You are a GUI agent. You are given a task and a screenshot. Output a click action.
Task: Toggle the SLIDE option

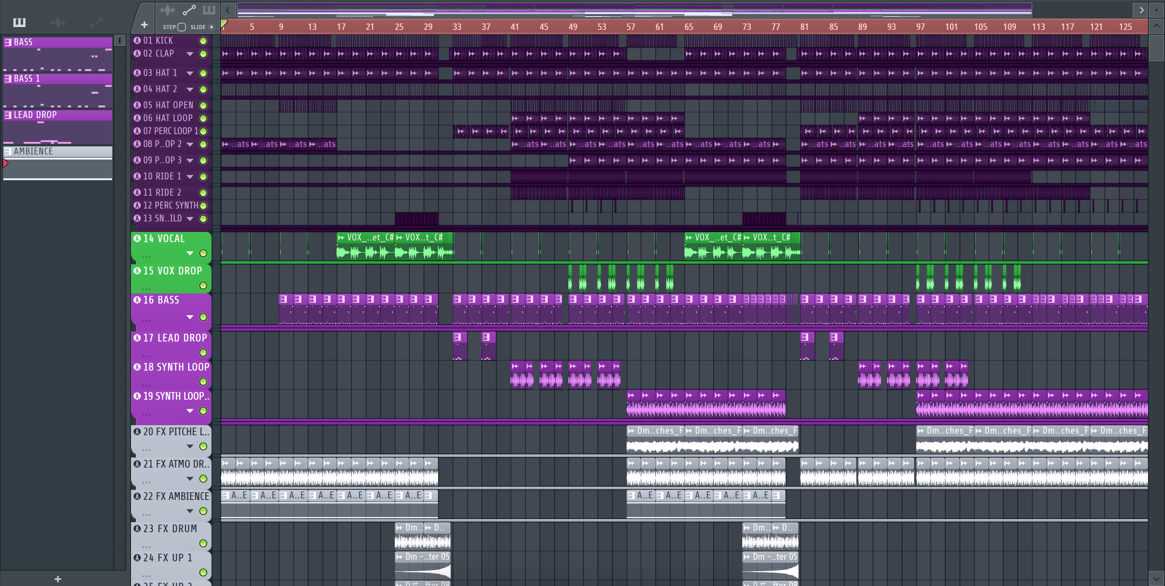pyautogui.click(x=211, y=27)
